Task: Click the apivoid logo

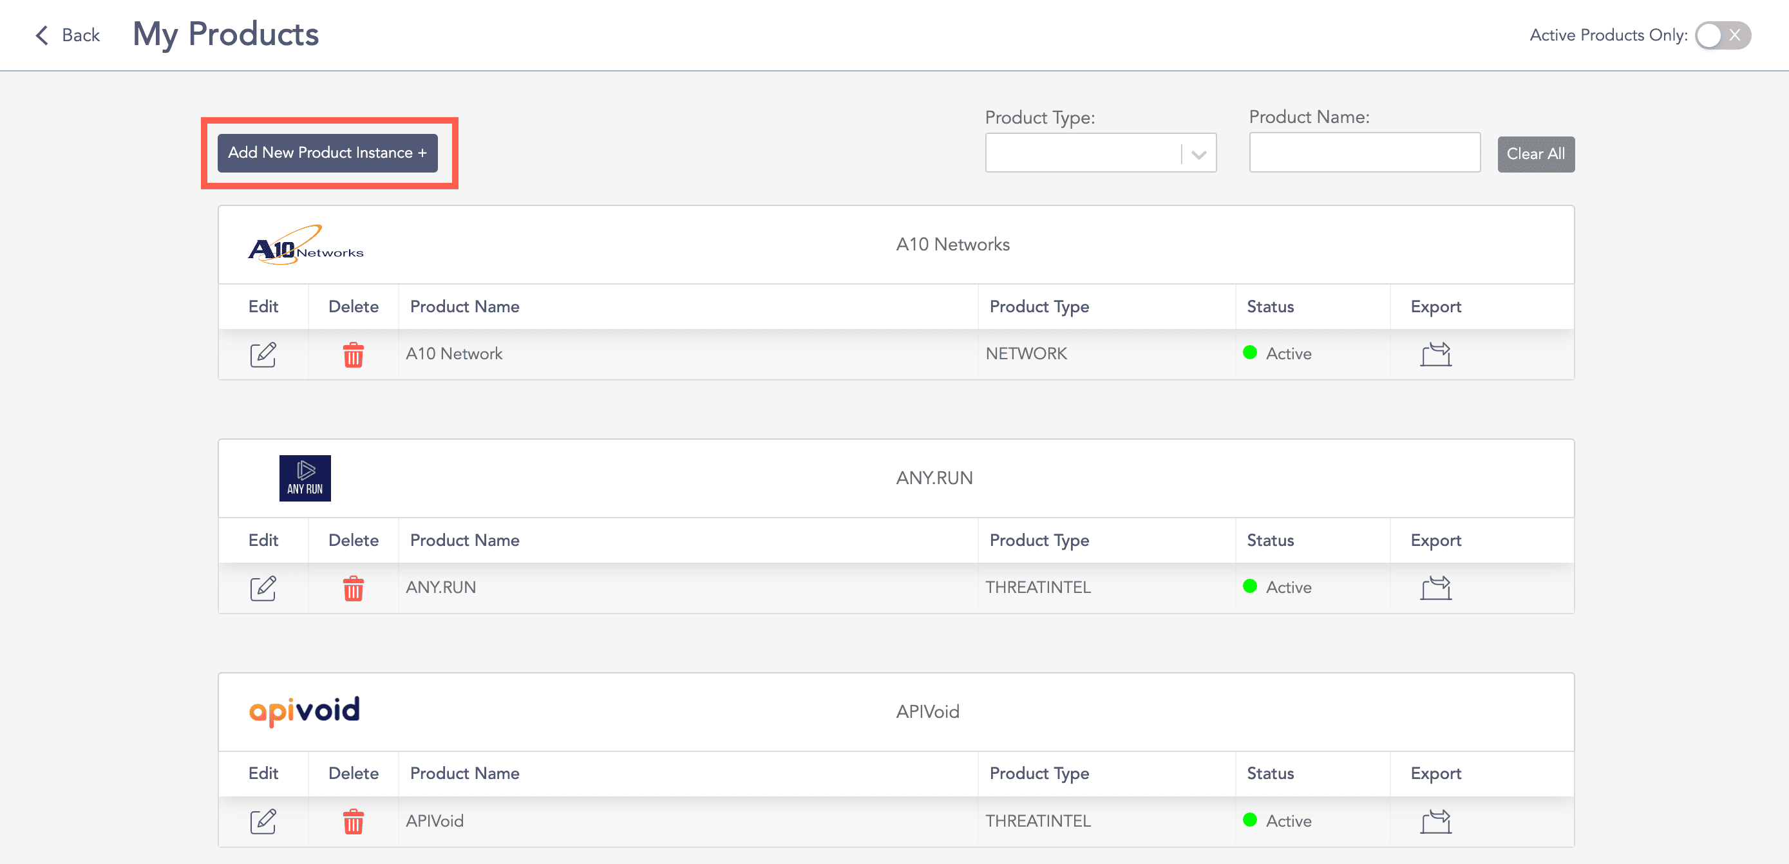Action: pyautogui.click(x=304, y=710)
